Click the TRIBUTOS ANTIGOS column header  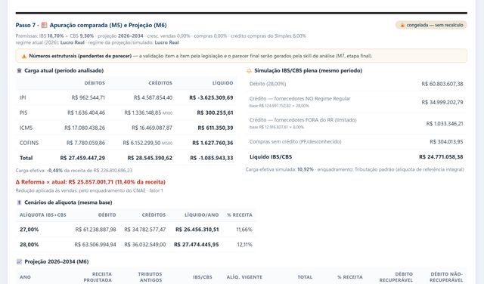[x=150, y=277]
